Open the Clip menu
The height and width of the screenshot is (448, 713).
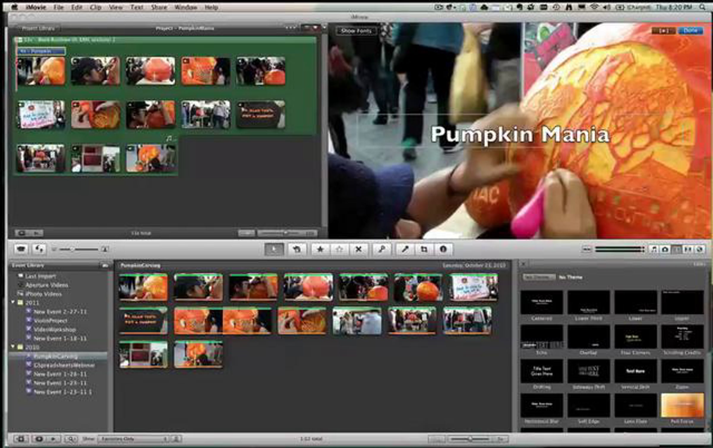click(x=95, y=7)
